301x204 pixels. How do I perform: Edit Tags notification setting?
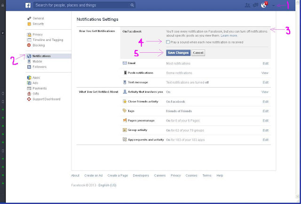[265, 111]
